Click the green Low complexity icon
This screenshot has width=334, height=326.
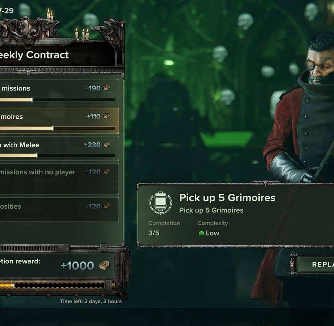pos(201,233)
